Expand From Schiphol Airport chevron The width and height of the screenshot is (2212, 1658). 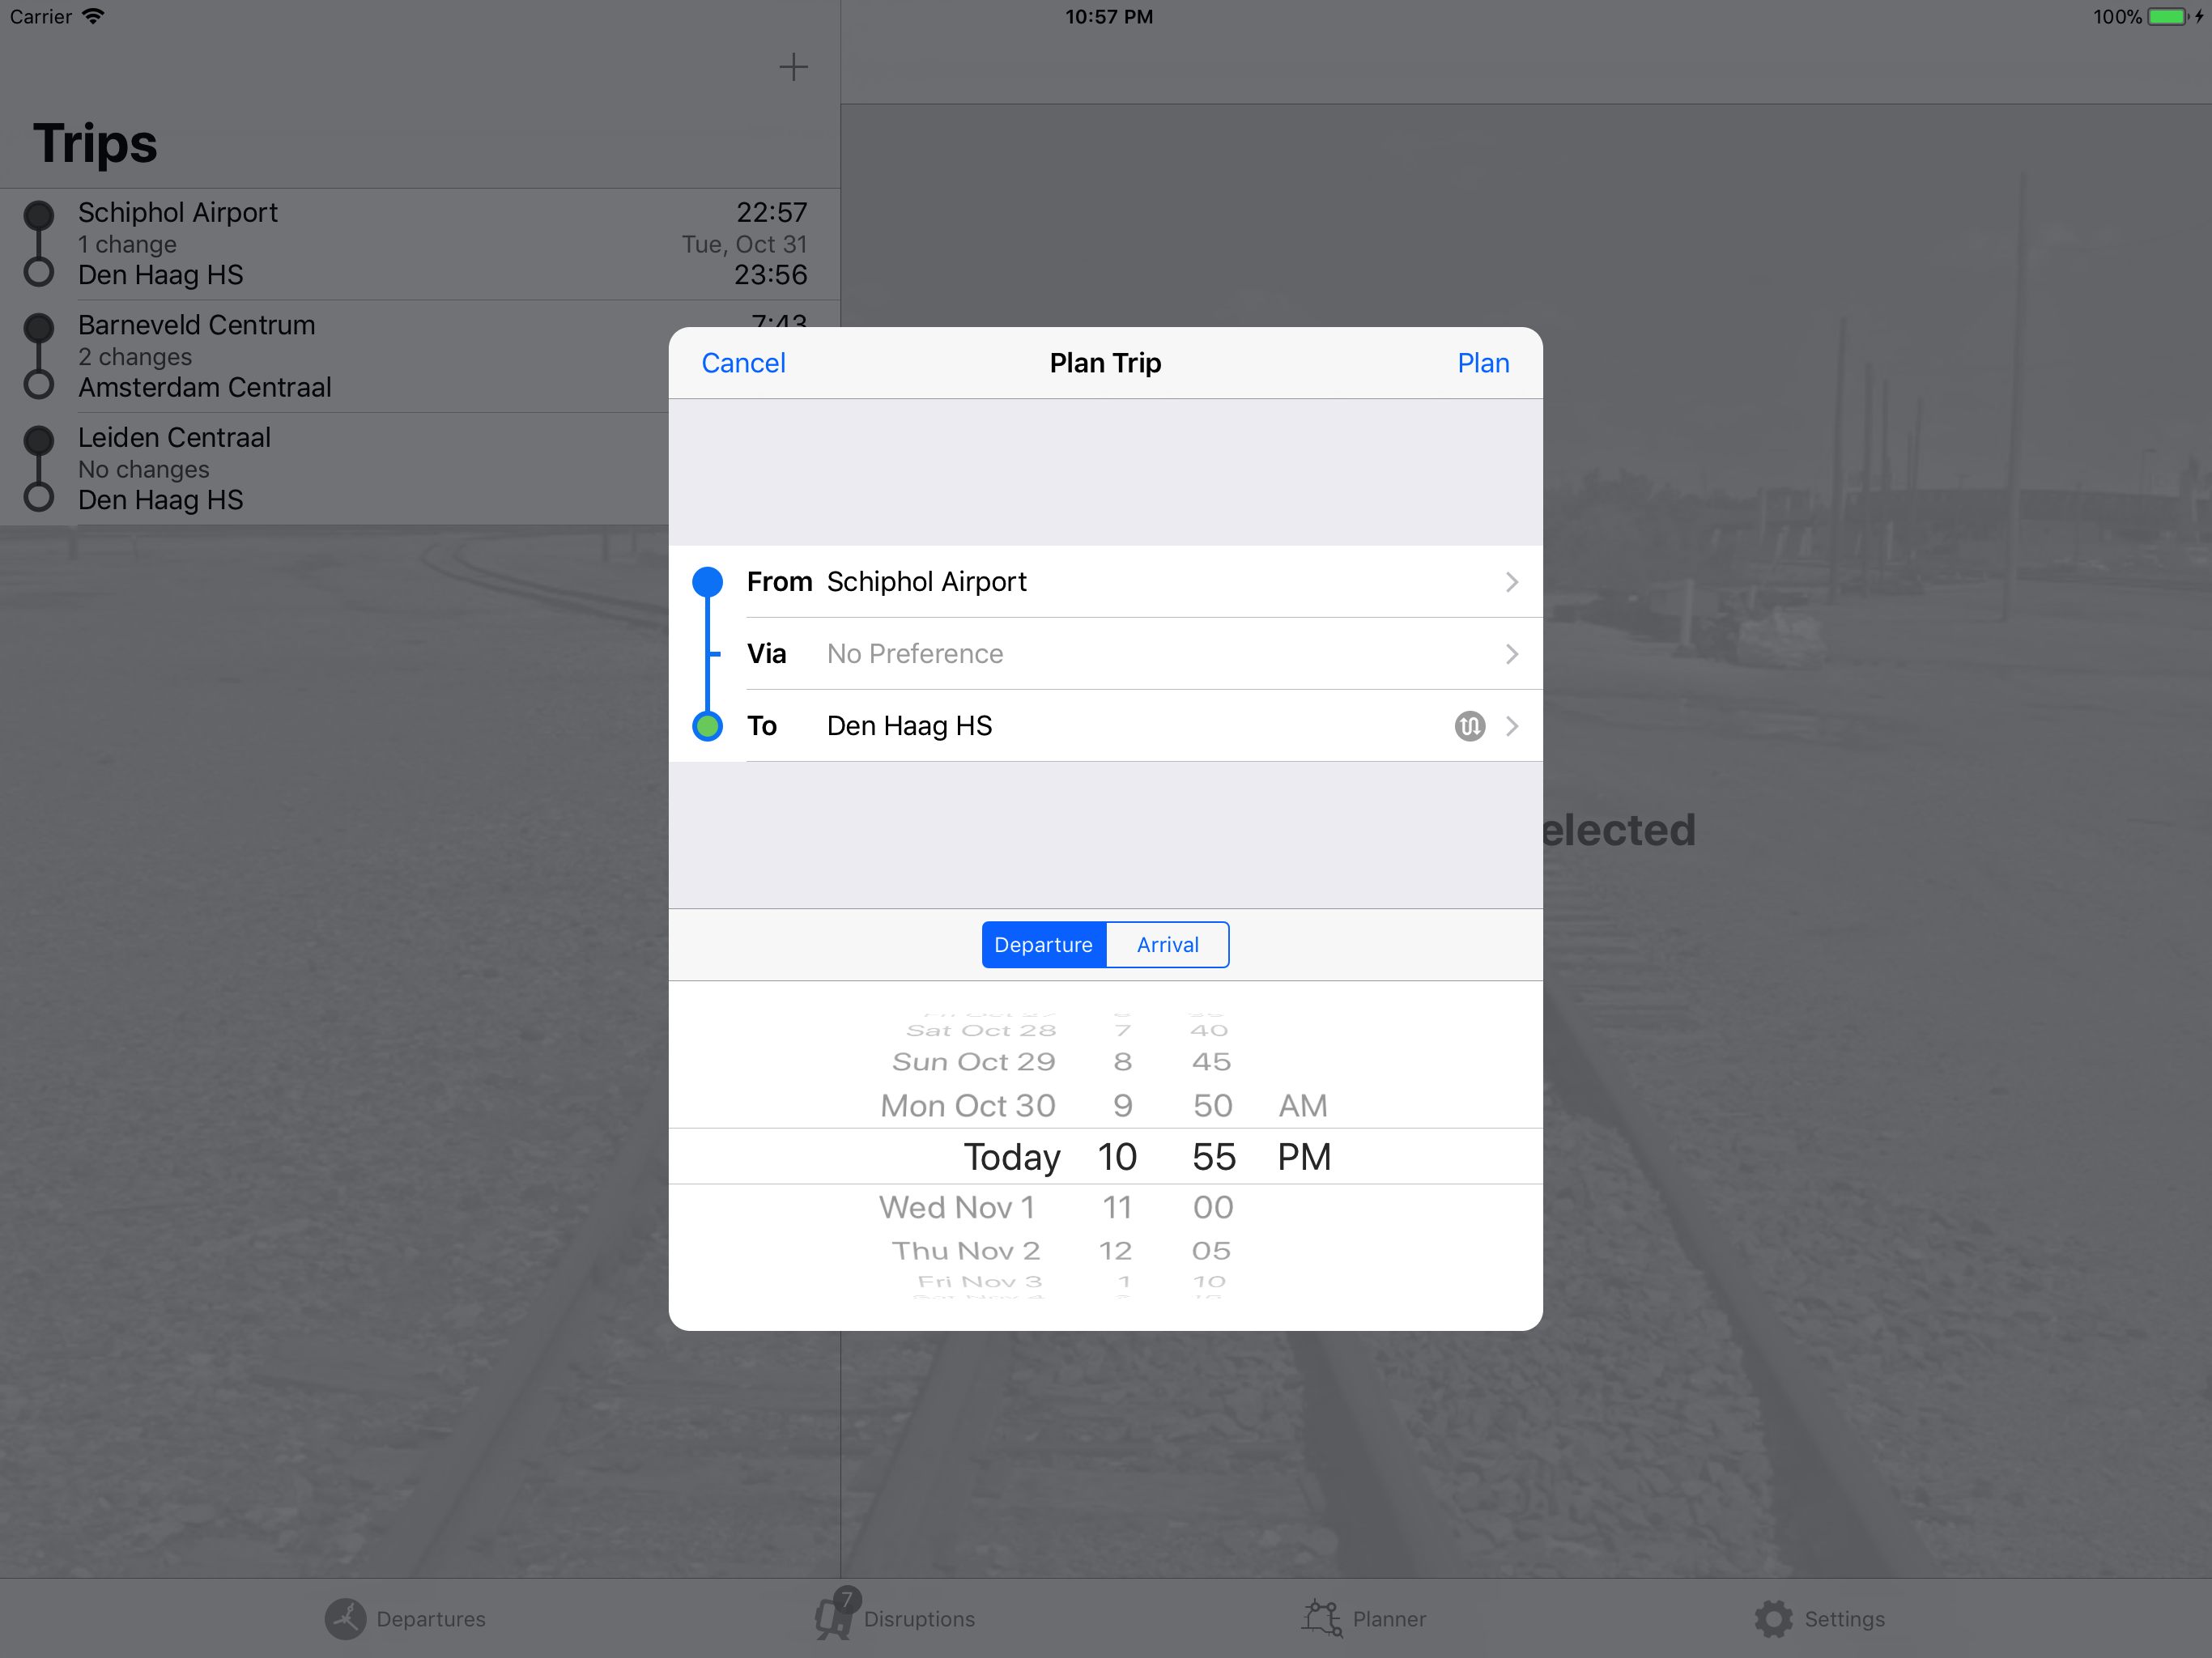click(1511, 582)
